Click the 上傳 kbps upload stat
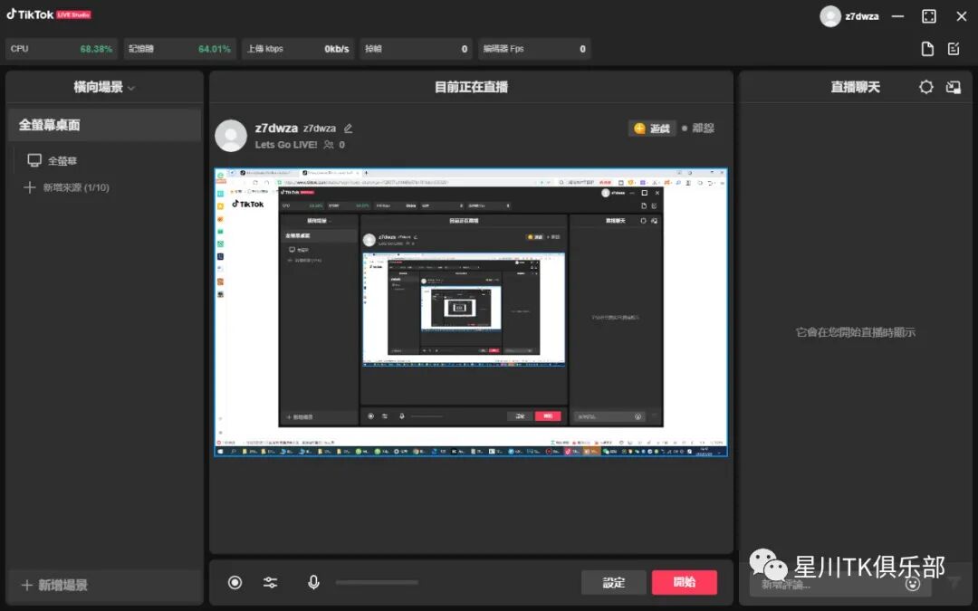The width and height of the screenshot is (978, 611). click(298, 49)
